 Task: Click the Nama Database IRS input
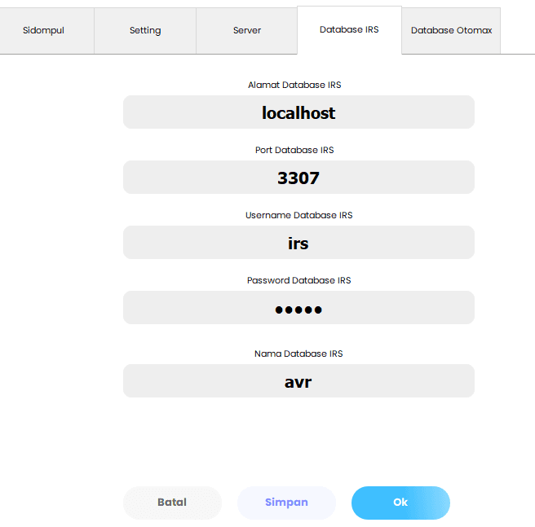pyautogui.click(x=298, y=381)
